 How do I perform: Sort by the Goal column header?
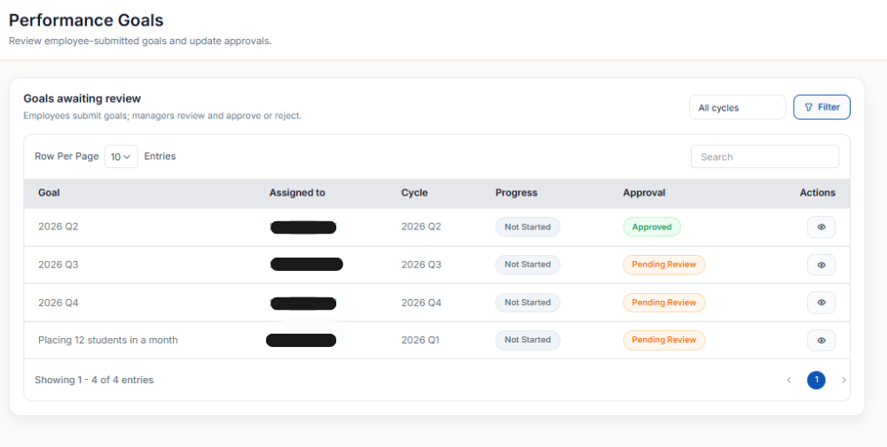click(49, 193)
